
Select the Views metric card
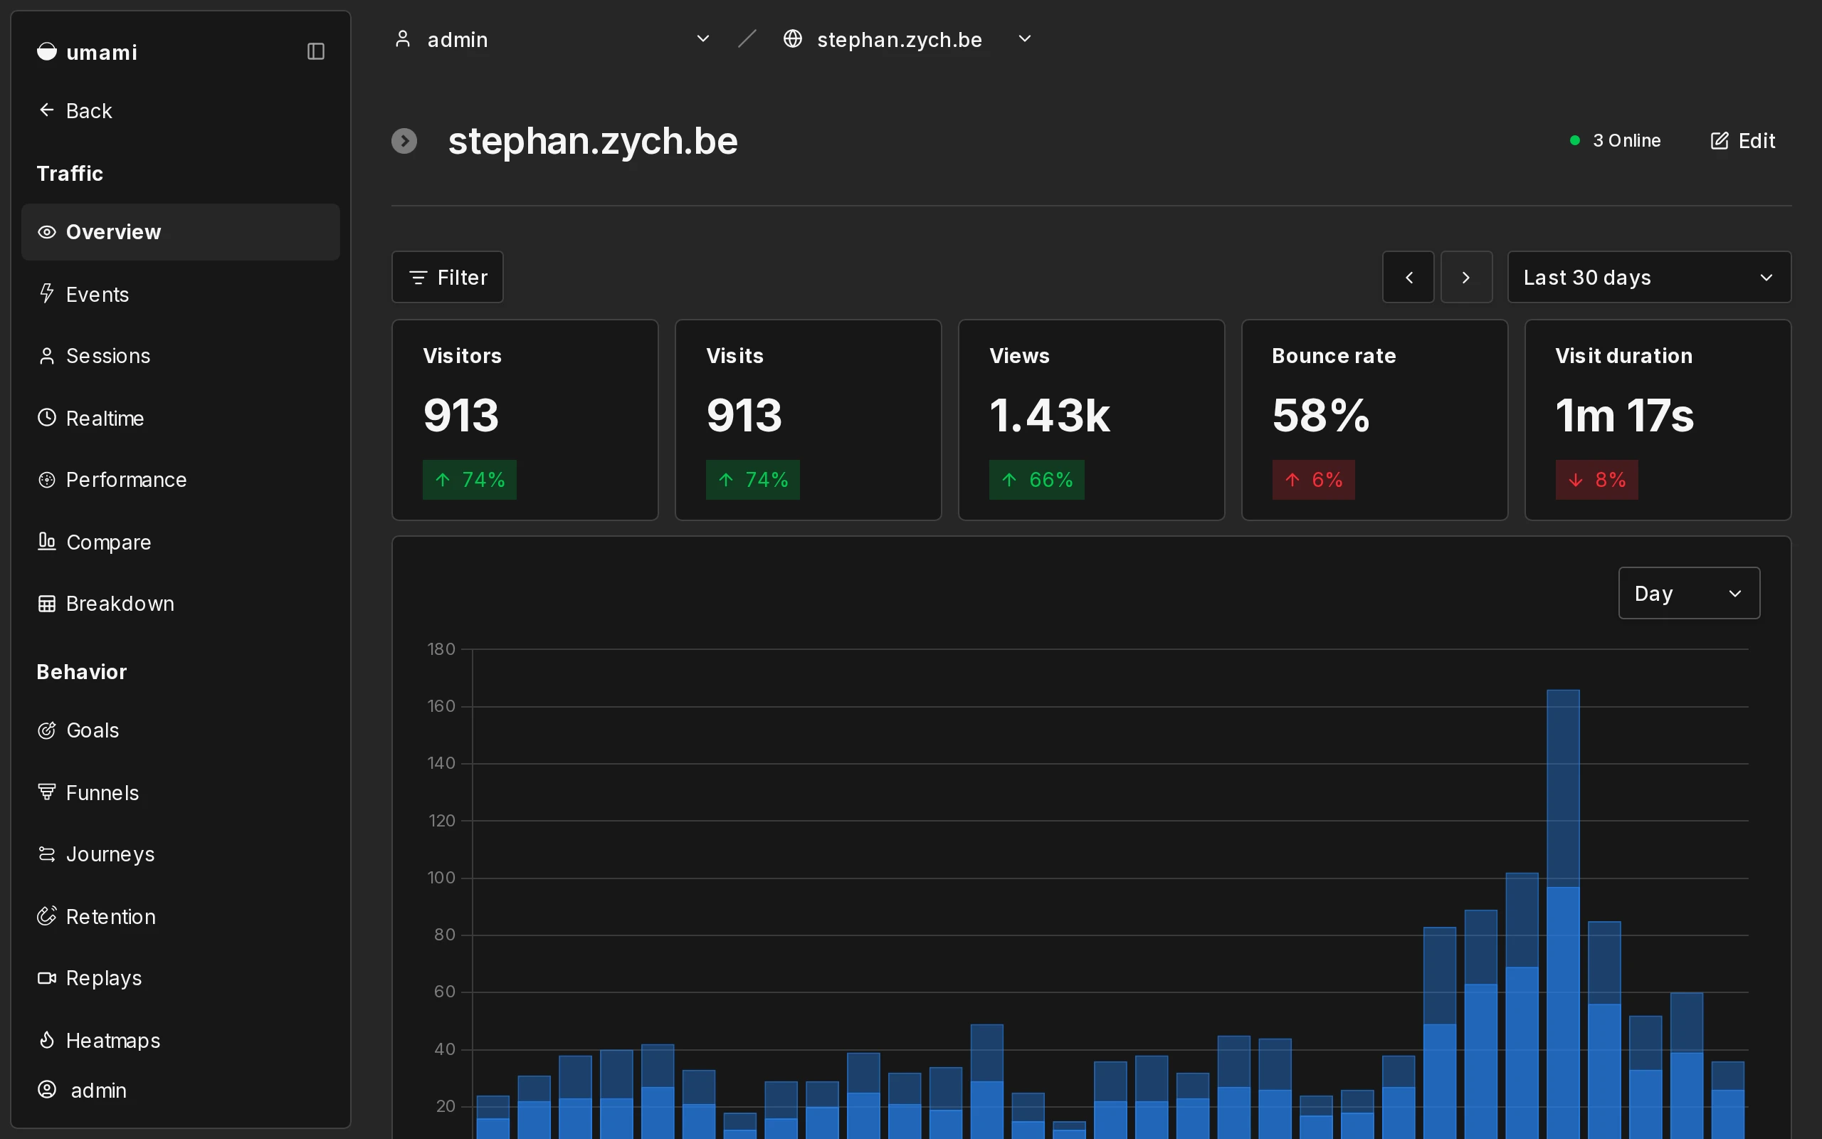point(1091,420)
